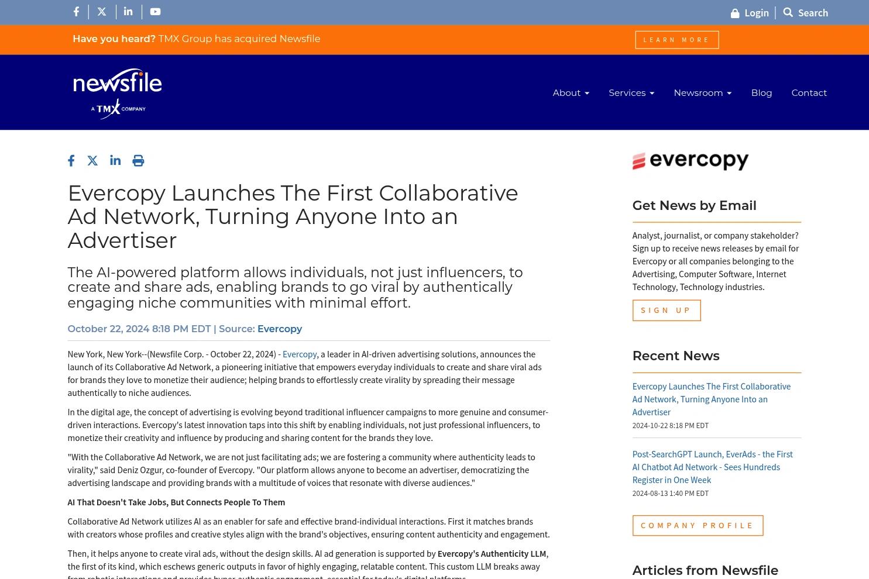Share article on Facebook
This screenshot has width=869, height=579.
[71, 161]
